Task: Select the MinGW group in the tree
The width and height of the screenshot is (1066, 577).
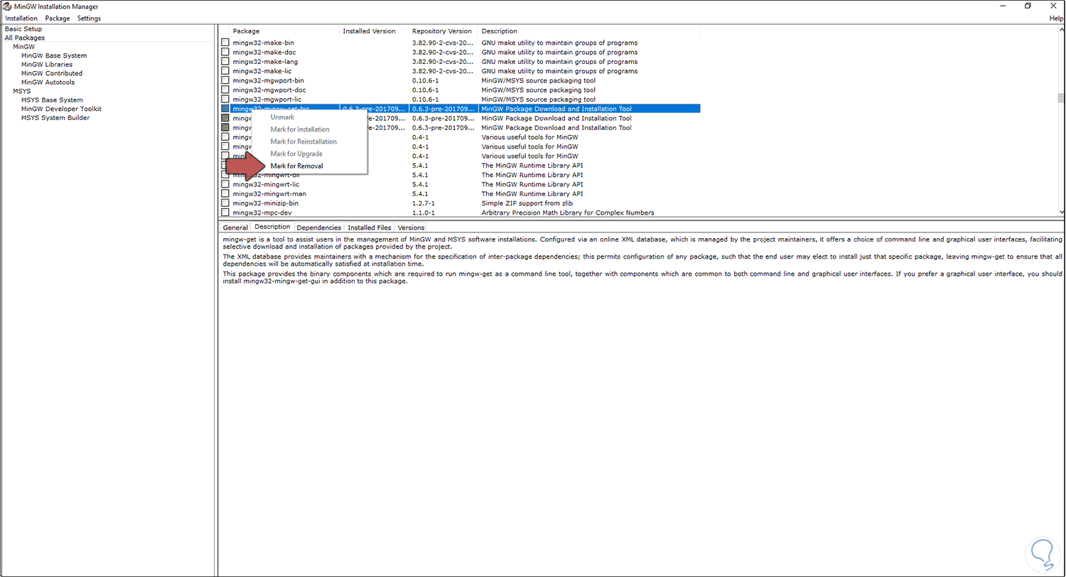Action: click(23, 46)
